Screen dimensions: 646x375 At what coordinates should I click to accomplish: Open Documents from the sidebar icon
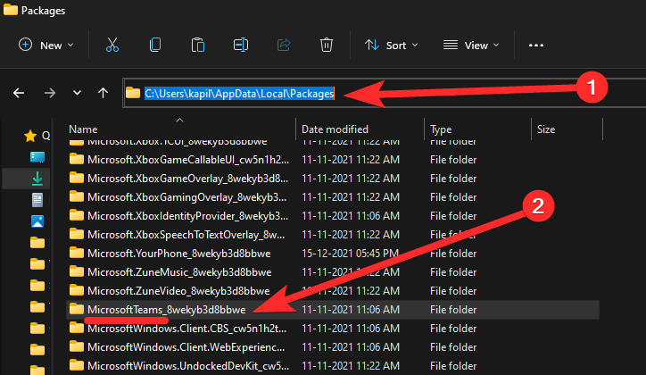pos(37,200)
